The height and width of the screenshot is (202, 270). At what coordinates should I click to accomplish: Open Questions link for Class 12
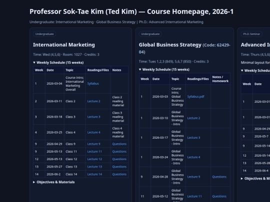pyautogui.click(x=119, y=159)
